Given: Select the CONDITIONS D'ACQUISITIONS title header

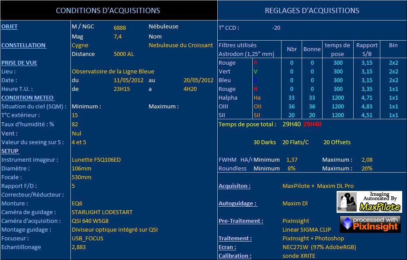Looking at the screenshot, I should pyautogui.click(x=108, y=10).
